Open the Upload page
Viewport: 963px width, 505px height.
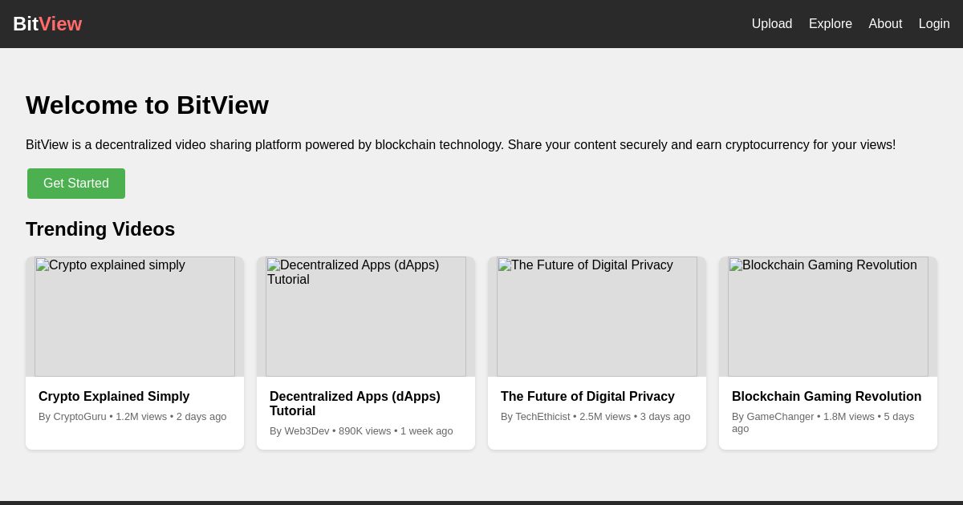(771, 24)
